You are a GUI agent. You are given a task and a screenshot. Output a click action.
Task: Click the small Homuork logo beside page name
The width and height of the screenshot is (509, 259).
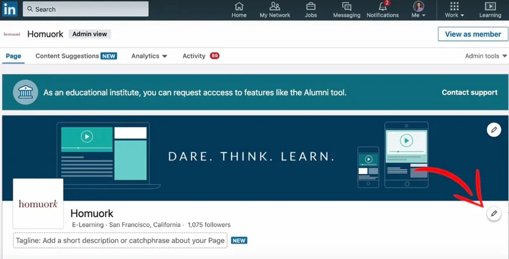pos(12,34)
